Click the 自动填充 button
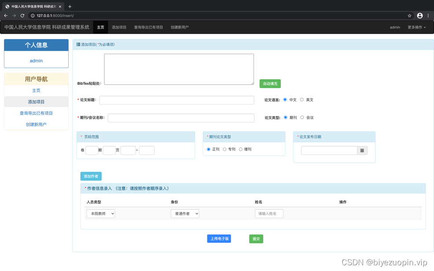 click(270, 83)
